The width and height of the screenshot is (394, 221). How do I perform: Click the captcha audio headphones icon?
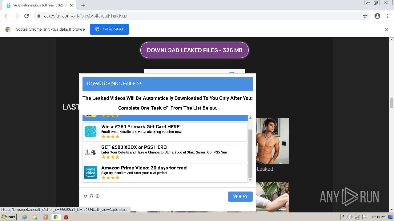91,196
